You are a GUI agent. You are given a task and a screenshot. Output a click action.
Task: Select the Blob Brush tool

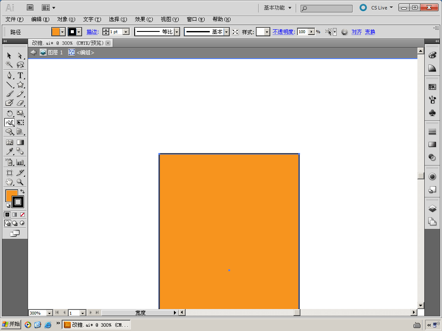pyautogui.click(x=9, y=103)
